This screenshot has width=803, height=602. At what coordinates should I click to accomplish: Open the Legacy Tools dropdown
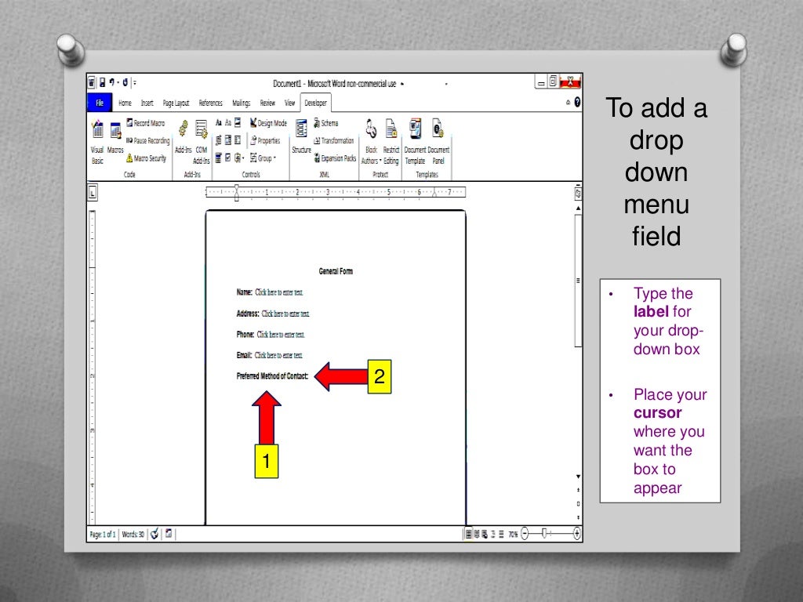click(x=239, y=158)
